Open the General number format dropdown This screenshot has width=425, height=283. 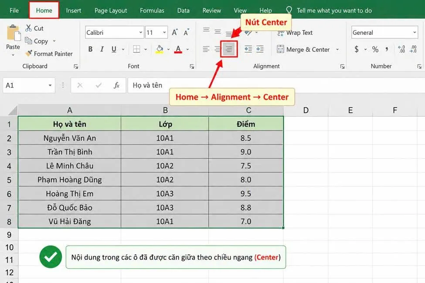tap(415, 33)
